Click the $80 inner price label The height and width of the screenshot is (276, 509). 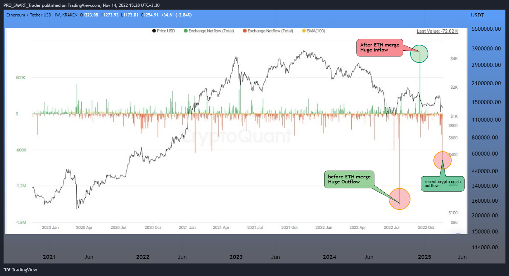point(454,222)
